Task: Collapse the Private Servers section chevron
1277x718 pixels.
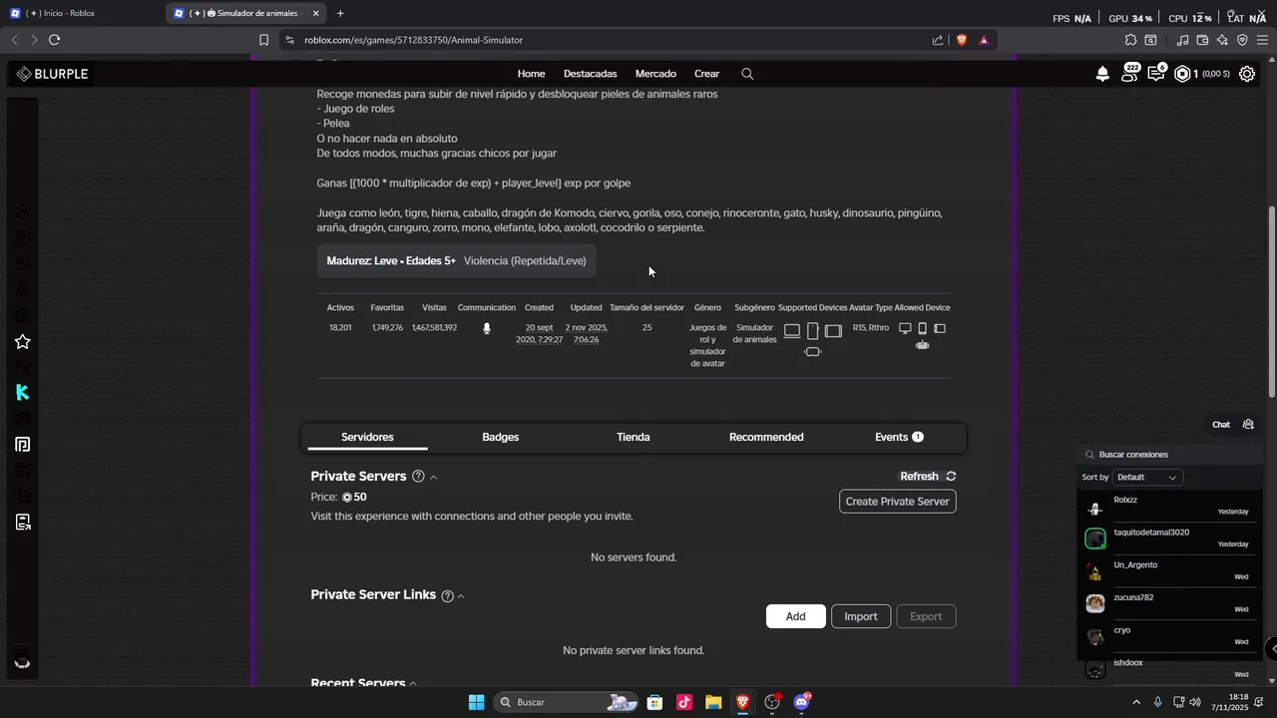Action: (x=433, y=478)
